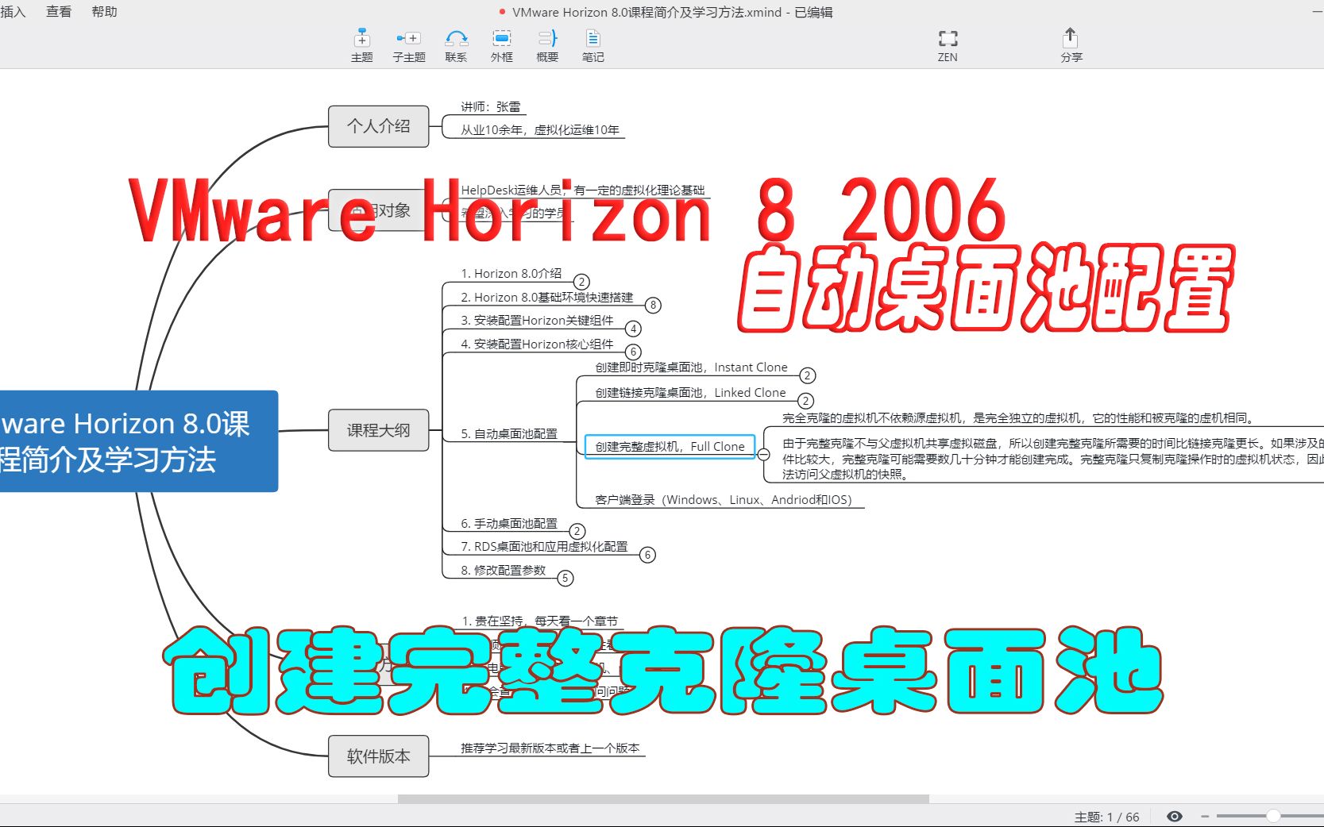Select the 软件版本 topic box
This screenshot has height=827, width=1324.
pos(379,756)
